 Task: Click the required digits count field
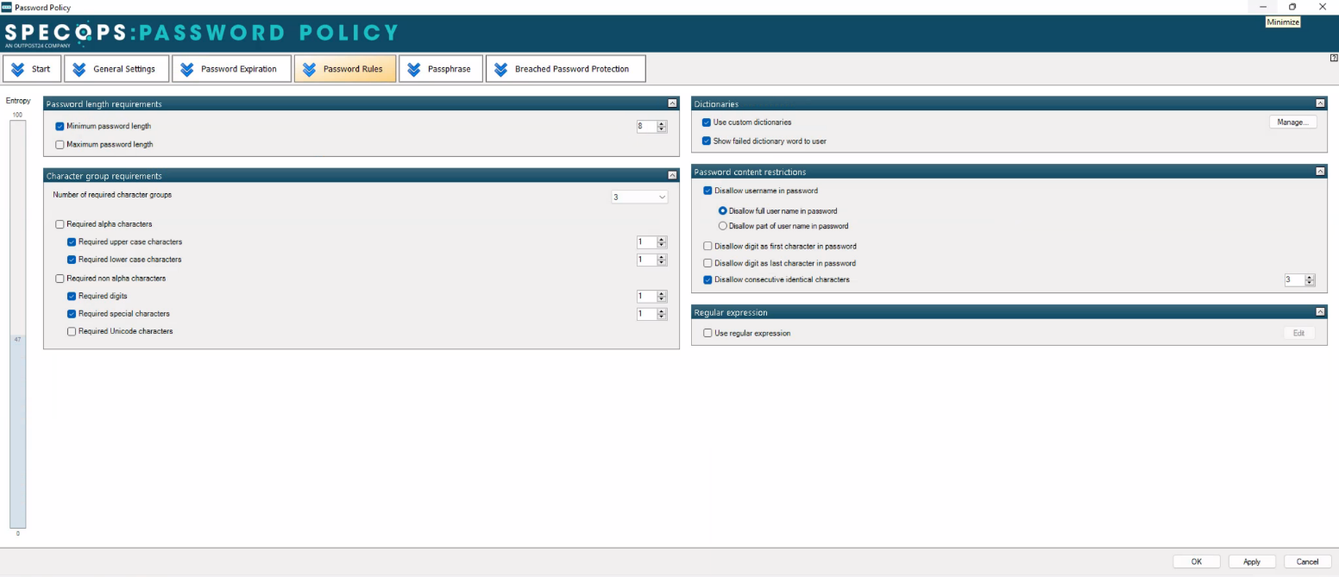tap(646, 297)
